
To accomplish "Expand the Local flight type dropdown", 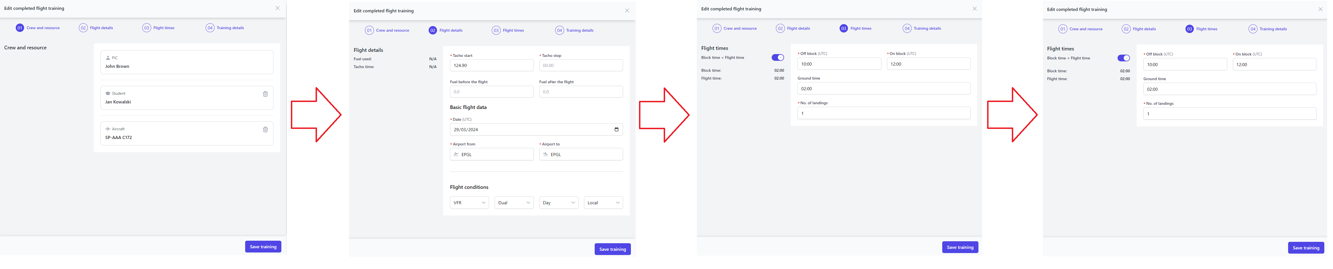I will (x=603, y=203).
